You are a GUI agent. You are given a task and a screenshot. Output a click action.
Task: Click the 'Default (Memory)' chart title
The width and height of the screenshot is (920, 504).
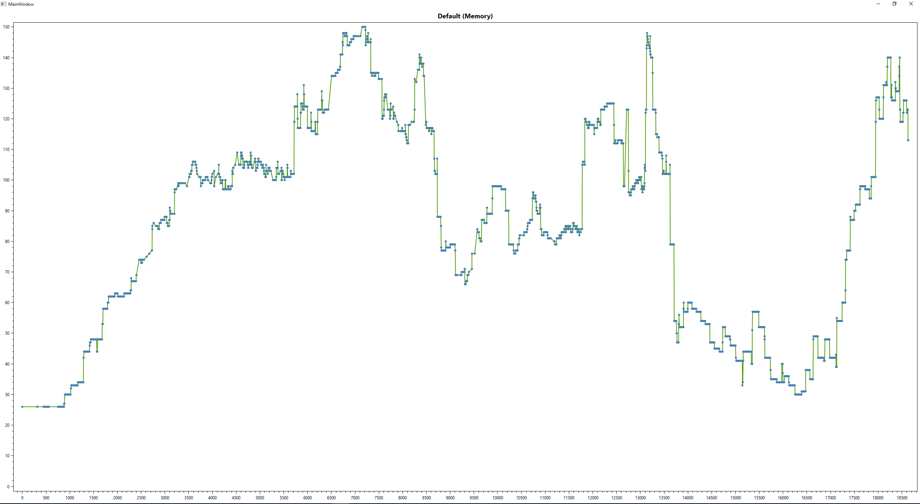[465, 16]
